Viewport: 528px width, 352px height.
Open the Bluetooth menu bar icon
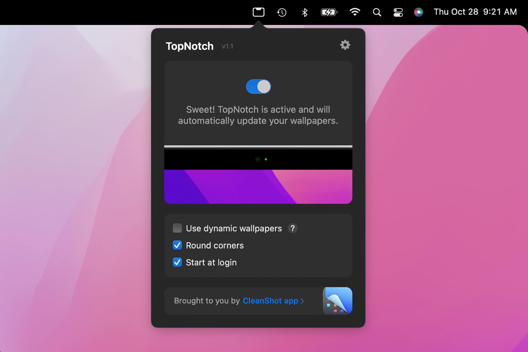304,12
